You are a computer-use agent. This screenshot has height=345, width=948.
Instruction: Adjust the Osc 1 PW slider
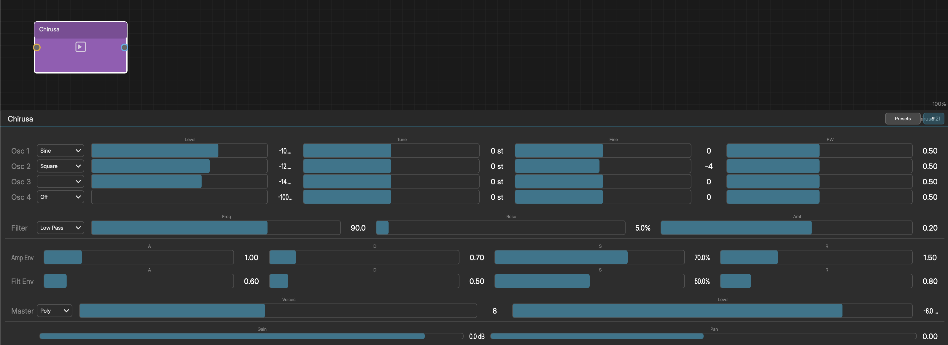pyautogui.click(x=819, y=151)
